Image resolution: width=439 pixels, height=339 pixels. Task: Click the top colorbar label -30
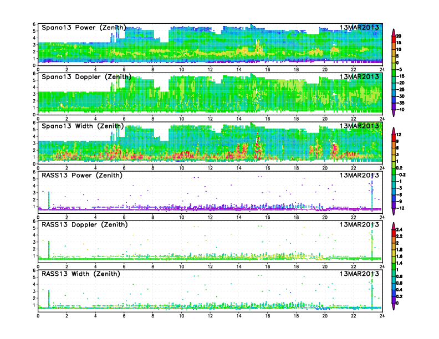400,96
